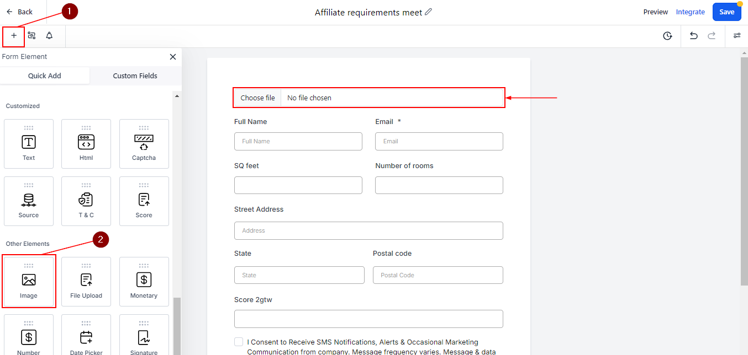Screen dimensions: 748x355
Task: Click the Preview button
Action: pos(655,12)
